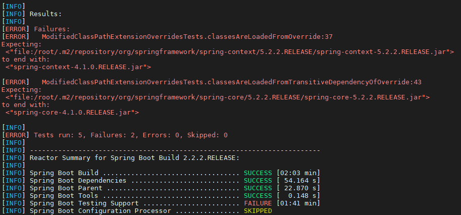Click the spring-context-5.2.2.RELEASE.jar file path
Screen dimensions: 461x215
tap(230, 52)
